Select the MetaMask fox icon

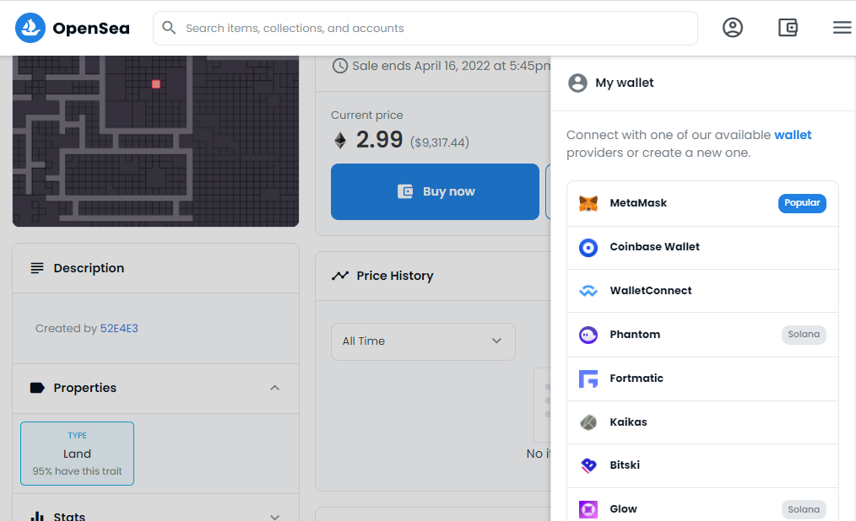pos(588,202)
